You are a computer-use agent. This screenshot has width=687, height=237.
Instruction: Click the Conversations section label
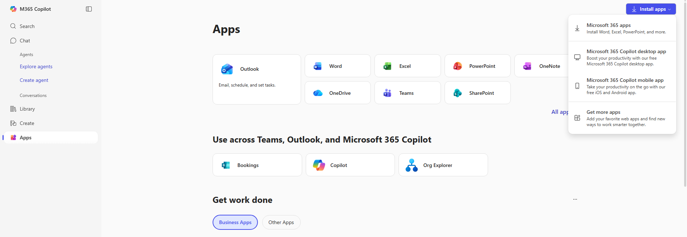coord(33,96)
